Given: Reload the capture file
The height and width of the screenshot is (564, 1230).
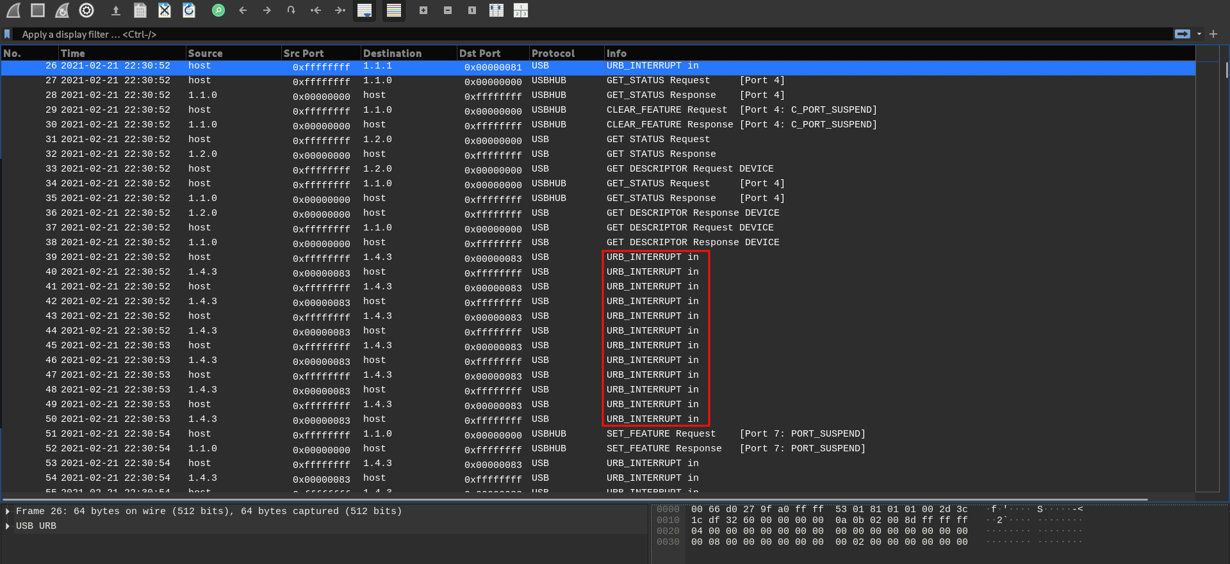Looking at the screenshot, I should 189,10.
